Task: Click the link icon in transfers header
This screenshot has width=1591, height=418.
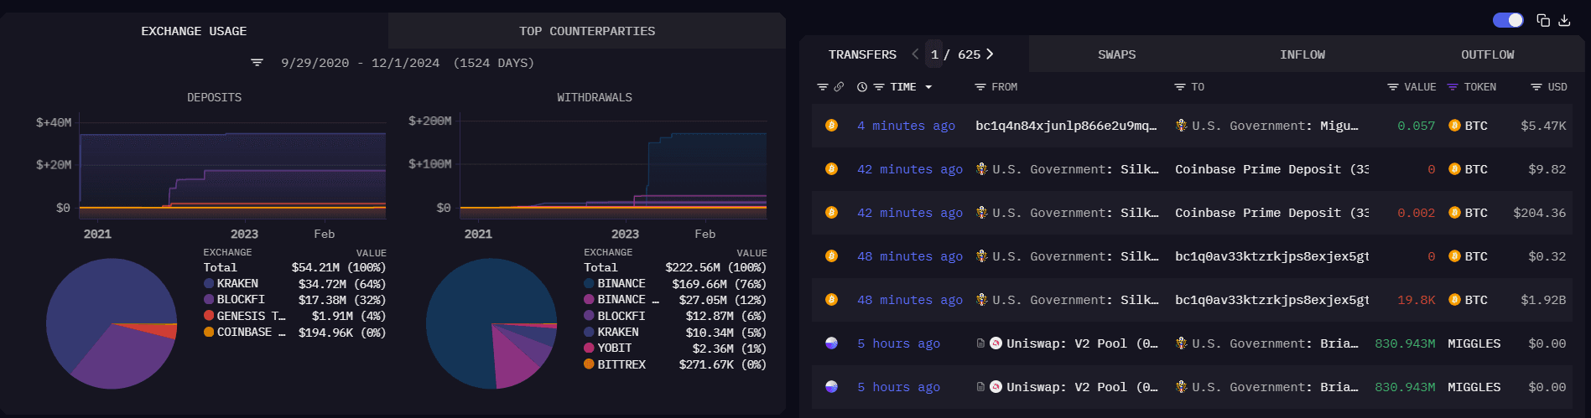Action: [x=839, y=87]
